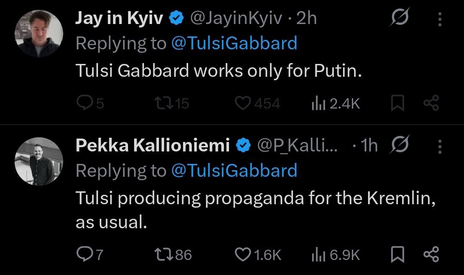
Task: Open more options menu on Jay's tweet
Action: (440, 19)
